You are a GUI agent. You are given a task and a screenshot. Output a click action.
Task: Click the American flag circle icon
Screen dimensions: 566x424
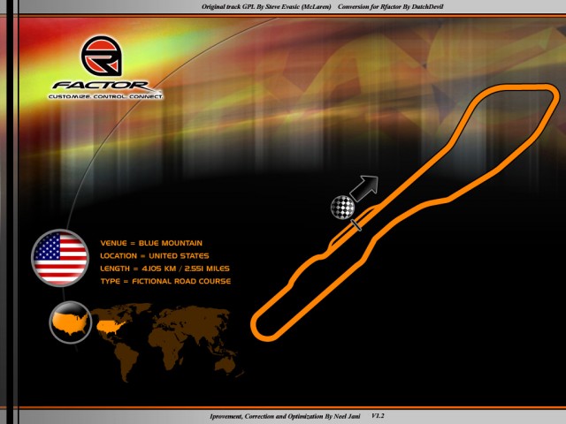[60, 255]
